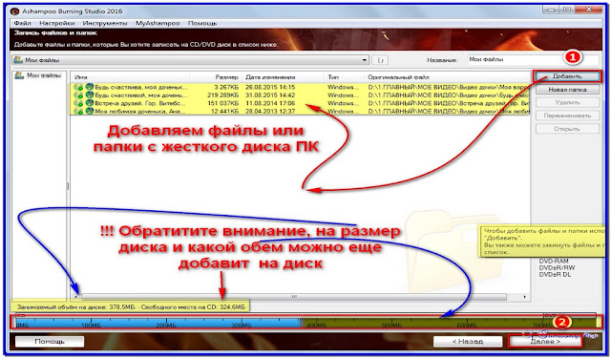
Task: Click file icon of Будь счастлива row
Action: tap(90, 87)
